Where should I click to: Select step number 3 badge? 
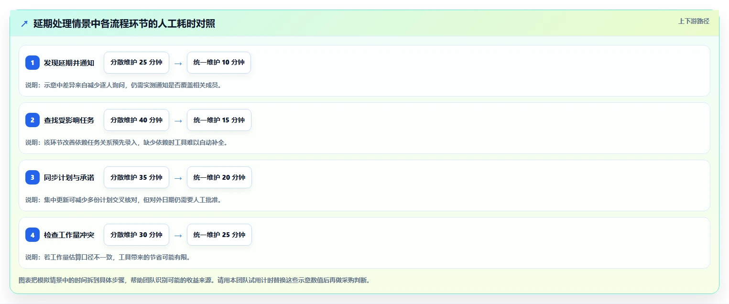(33, 177)
